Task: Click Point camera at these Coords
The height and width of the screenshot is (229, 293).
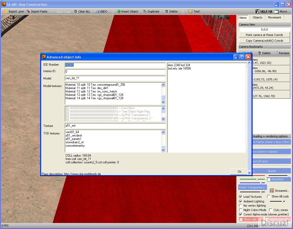Action: (x=264, y=35)
